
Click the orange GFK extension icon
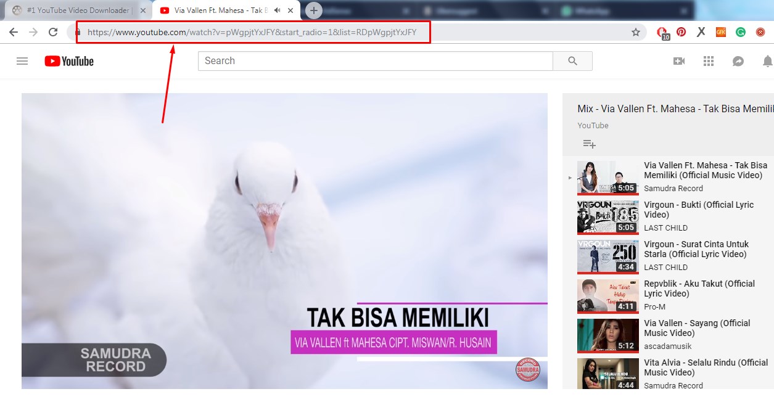721,32
